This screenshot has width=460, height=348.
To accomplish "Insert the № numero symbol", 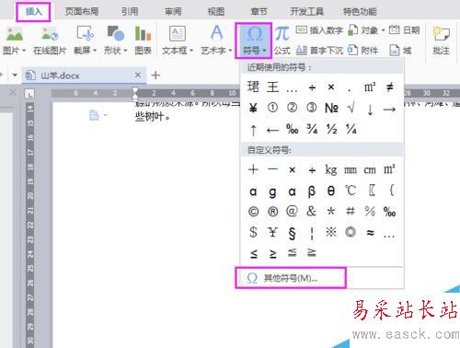I will 331,108.
